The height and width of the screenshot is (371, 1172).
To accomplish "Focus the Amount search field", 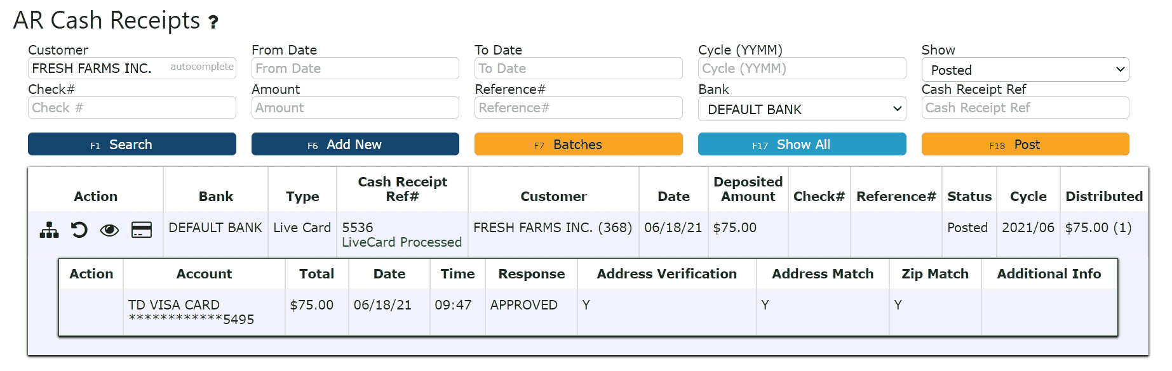I will coord(355,108).
